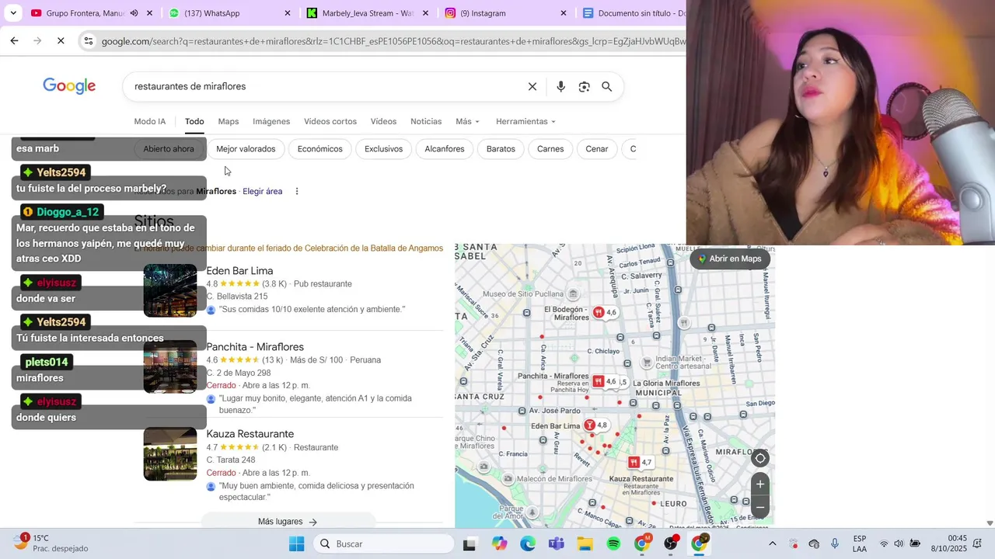
Task: Switch to Modo IA search tab
Action: [x=150, y=121]
